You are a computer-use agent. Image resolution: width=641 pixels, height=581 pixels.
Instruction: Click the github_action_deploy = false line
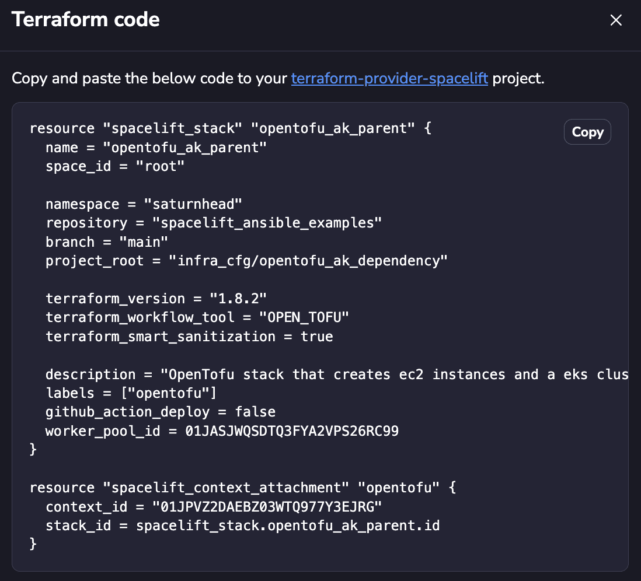(x=161, y=412)
